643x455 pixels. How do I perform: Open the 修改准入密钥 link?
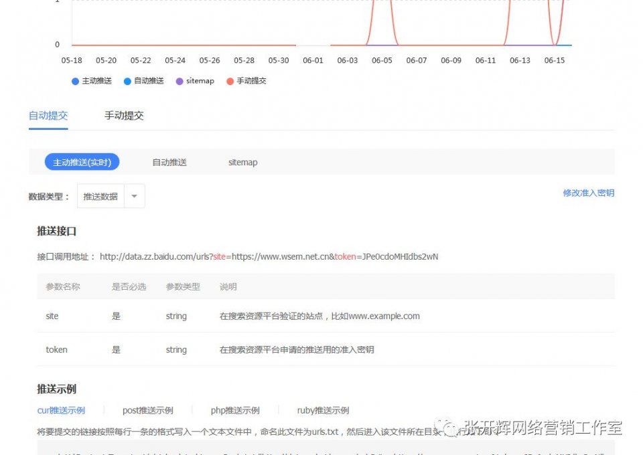coord(589,193)
